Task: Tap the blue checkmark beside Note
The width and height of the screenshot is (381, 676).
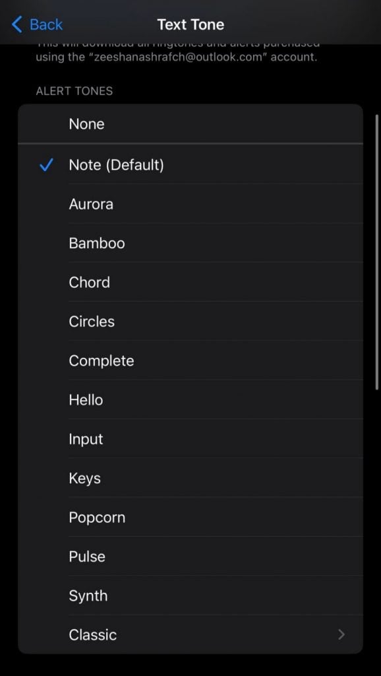Action: [45, 165]
